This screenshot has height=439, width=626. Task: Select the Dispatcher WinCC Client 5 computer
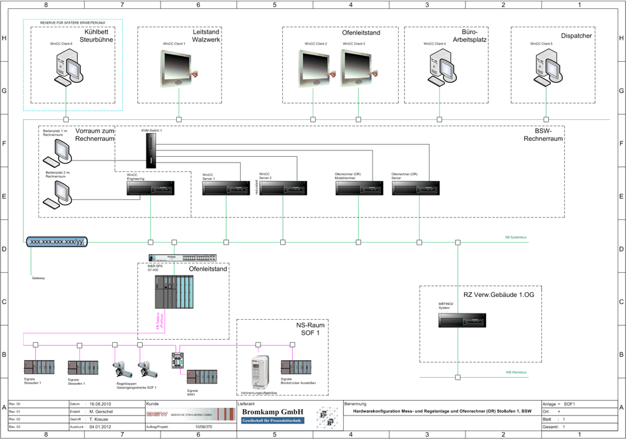coord(546,68)
